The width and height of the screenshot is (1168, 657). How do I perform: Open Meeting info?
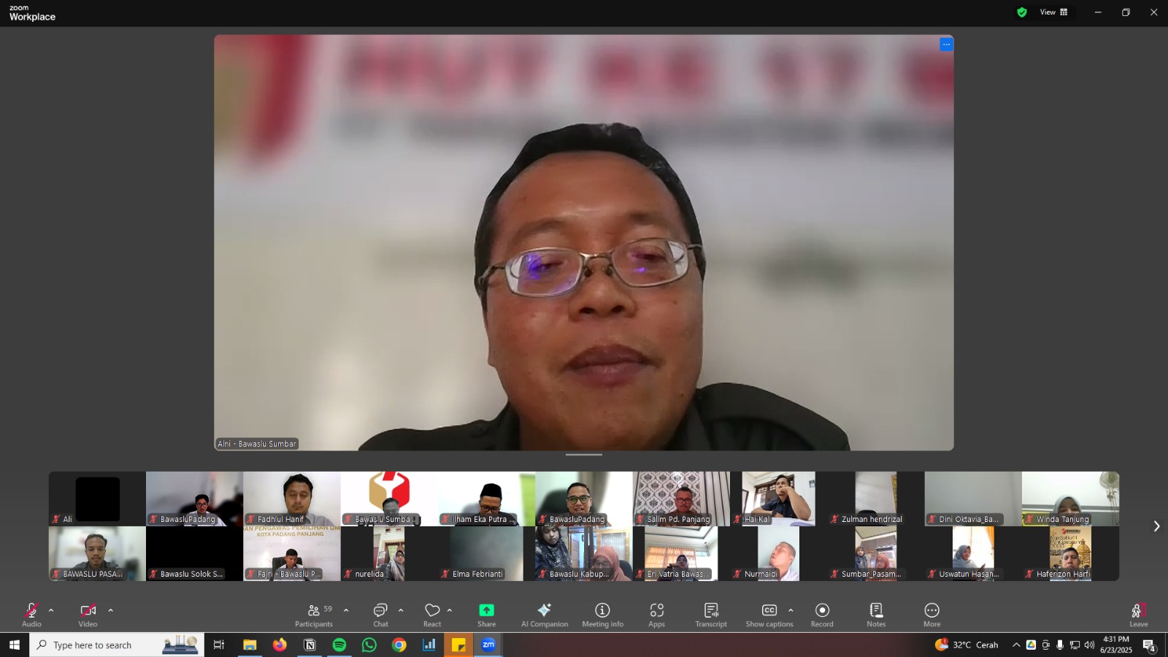click(602, 614)
